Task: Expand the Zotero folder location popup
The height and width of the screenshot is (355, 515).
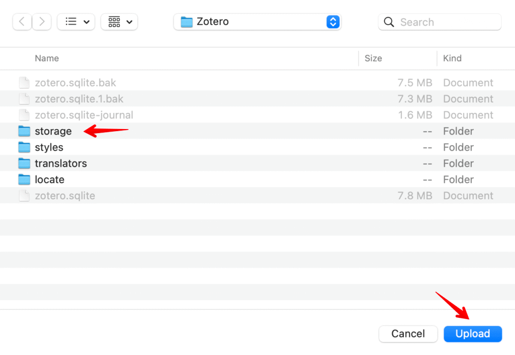Action: tap(333, 22)
